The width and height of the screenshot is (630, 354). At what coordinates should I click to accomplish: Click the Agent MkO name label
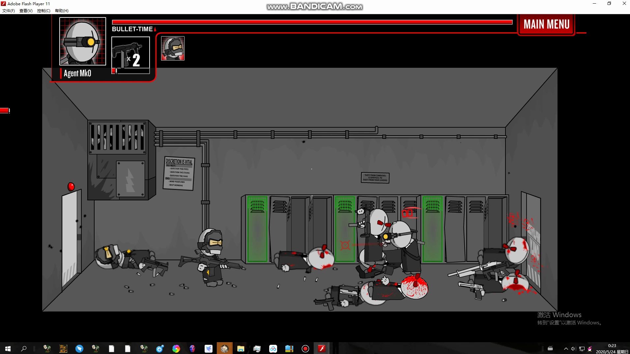(x=77, y=73)
